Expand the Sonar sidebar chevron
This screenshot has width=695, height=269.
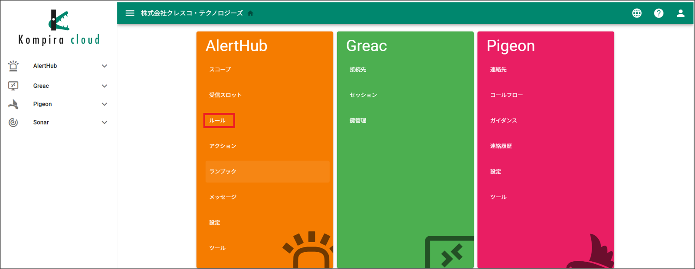[104, 122]
